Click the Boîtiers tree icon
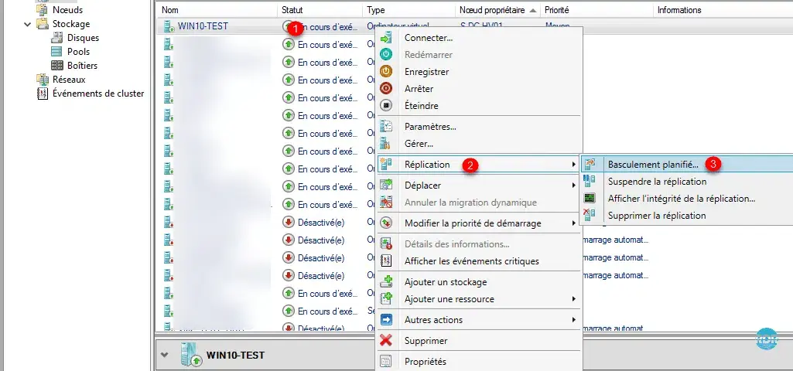Image resolution: width=793 pixels, height=371 pixels. pos(58,66)
